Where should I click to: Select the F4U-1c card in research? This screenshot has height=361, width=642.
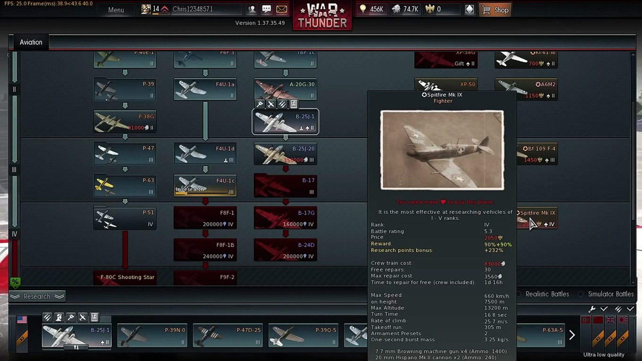tap(205, 186)
